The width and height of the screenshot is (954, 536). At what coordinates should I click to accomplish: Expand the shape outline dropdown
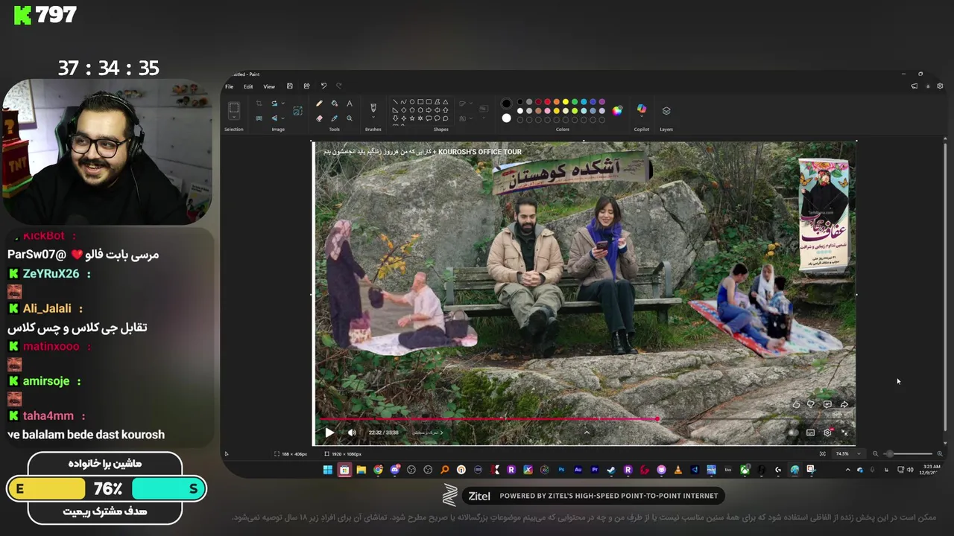(471, 103)
